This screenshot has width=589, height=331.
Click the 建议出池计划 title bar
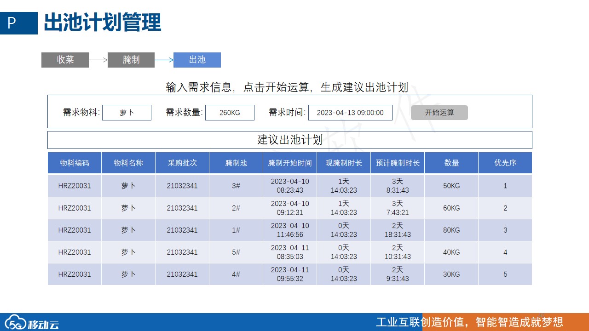click(290, 140)
